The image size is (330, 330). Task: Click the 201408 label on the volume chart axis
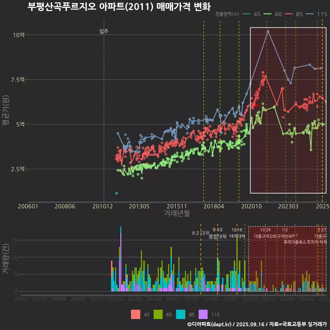(x=154, y=299)
